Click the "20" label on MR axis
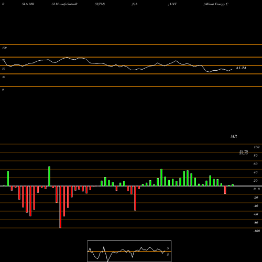The height and width of the screenshot is (262, 262). tap(255, 181)
